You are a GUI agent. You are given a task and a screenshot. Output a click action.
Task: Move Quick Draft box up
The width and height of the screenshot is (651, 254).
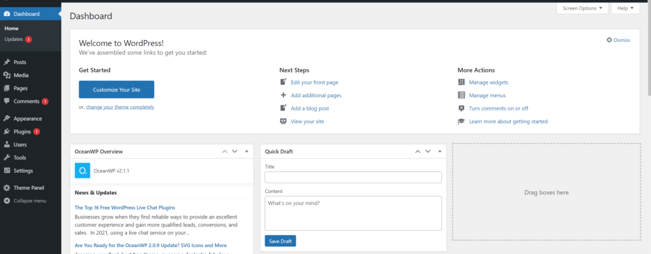418,152
